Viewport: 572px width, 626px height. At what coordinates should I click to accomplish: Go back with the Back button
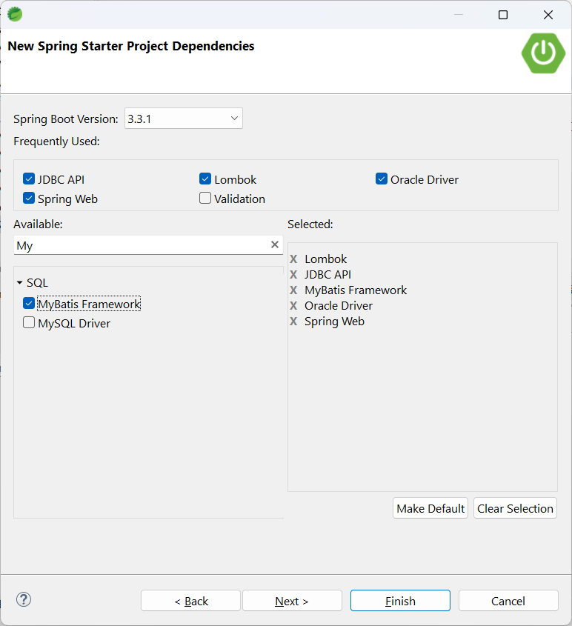(191, 601)
